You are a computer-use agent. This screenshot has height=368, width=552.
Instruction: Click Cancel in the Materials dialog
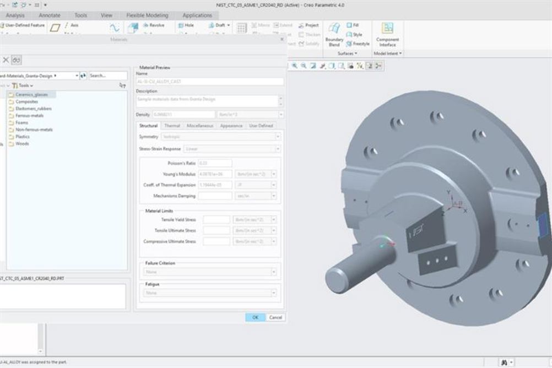point(275,317)
